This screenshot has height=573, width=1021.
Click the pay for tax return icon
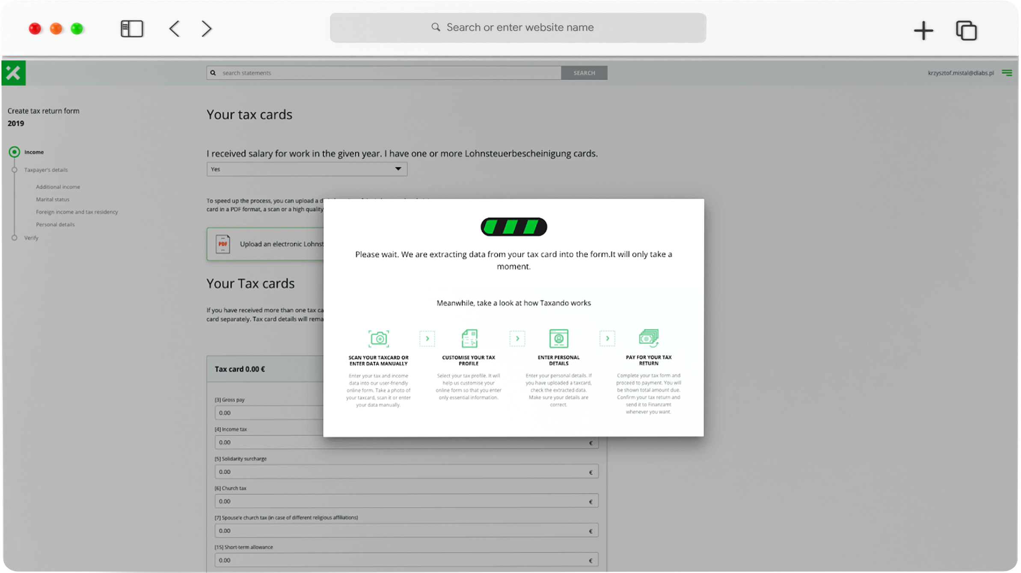pos(648,338)
